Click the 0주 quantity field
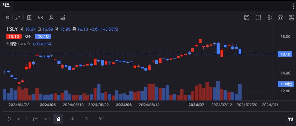 [x=29, y=36]
